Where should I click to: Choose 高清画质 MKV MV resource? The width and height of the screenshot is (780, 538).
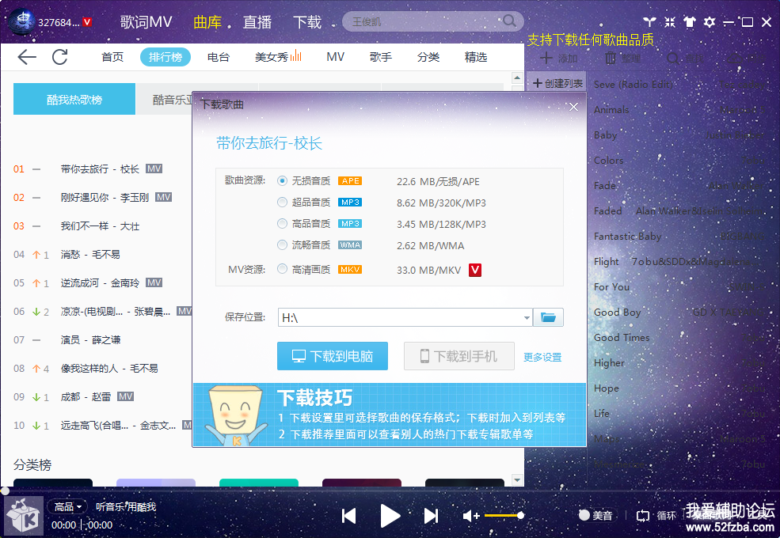[x=283, y=270]
